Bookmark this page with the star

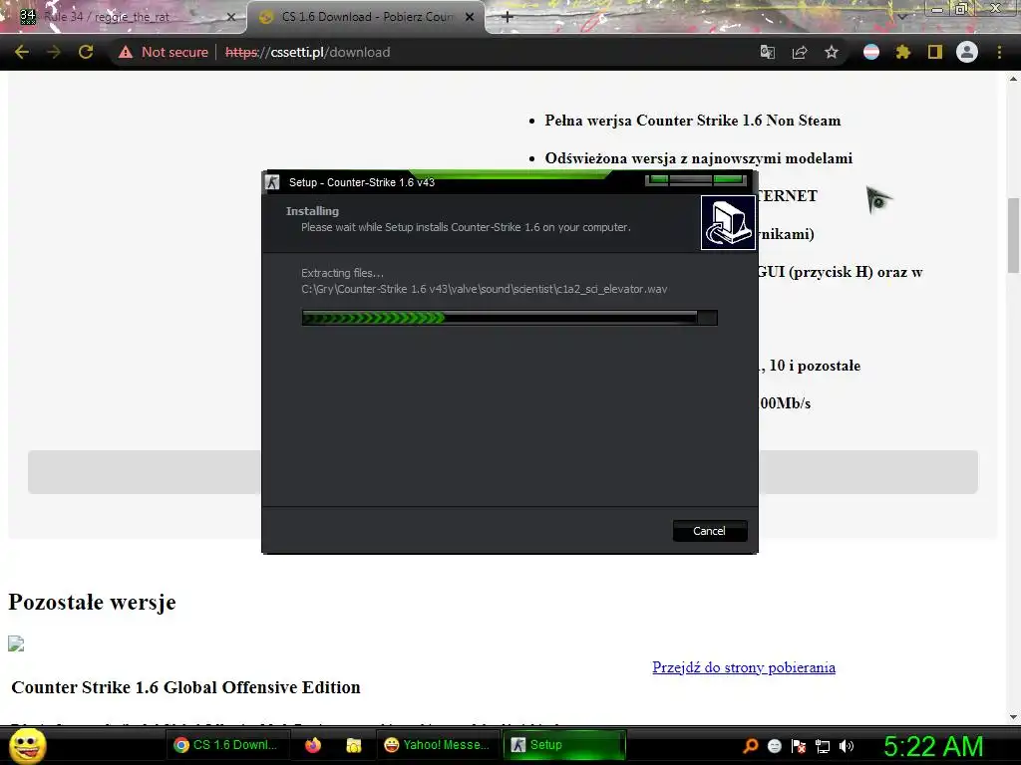(x=832, y=52)
